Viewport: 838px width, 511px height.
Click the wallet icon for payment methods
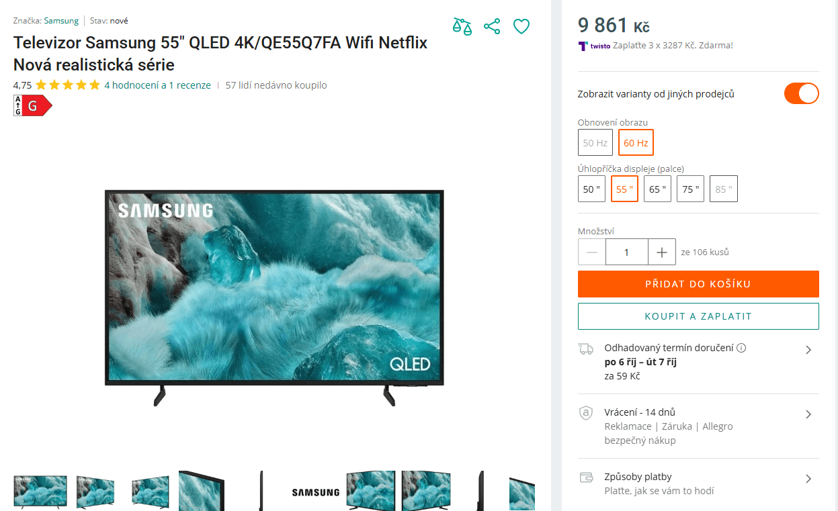point(586,477)
